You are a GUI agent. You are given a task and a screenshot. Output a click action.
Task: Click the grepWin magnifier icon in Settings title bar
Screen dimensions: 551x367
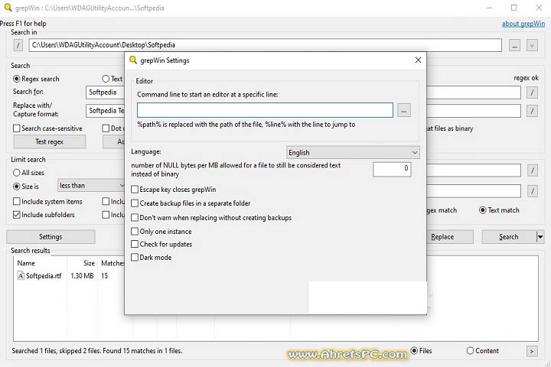[133, 60]
